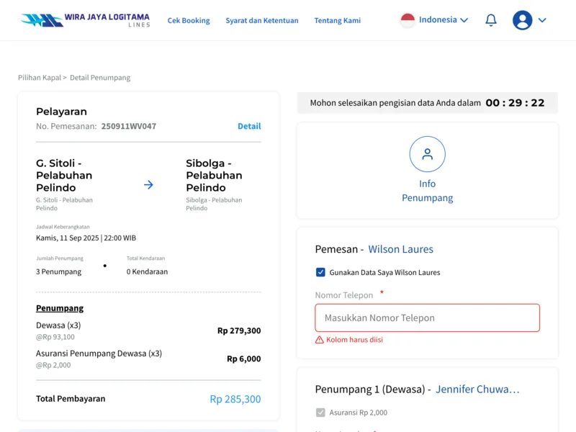Click Kamis, 11 Sep 2025 departure schedule
Screen dimensions: 576x432
click(x=86, y=238)
